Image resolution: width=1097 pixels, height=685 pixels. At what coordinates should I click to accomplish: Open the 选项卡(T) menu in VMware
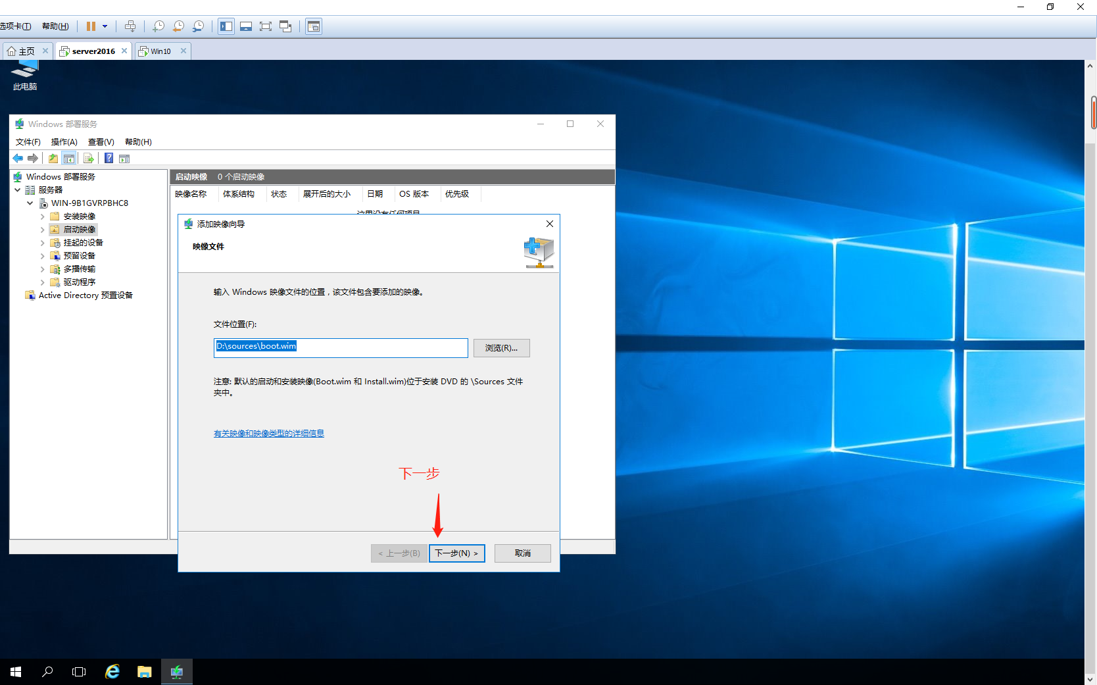(15, 26)
